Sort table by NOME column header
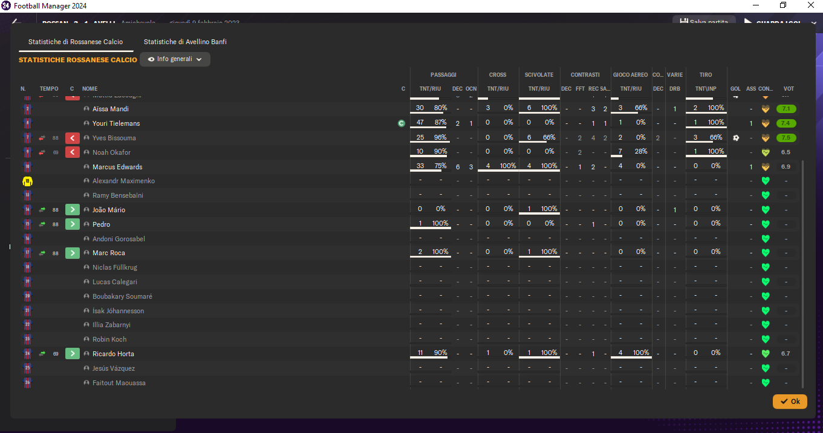The image size is (823, 433). (89, 89)
